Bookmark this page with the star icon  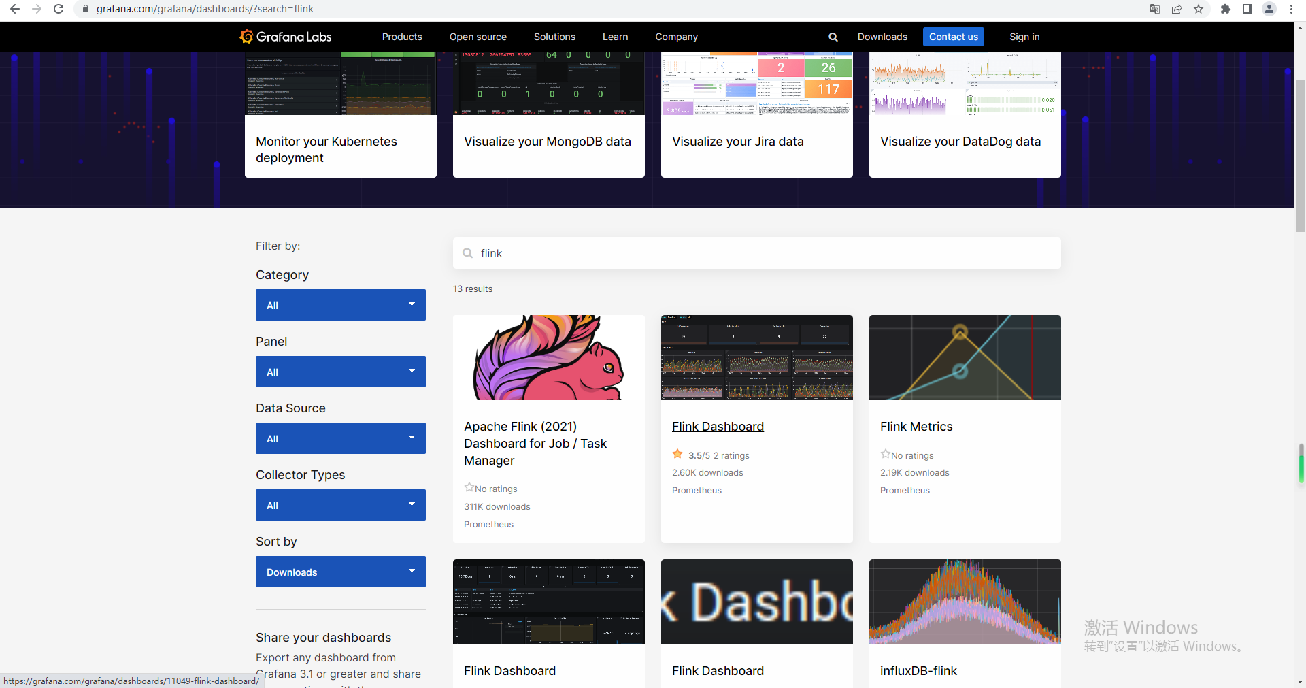(x=1199, y=9)
